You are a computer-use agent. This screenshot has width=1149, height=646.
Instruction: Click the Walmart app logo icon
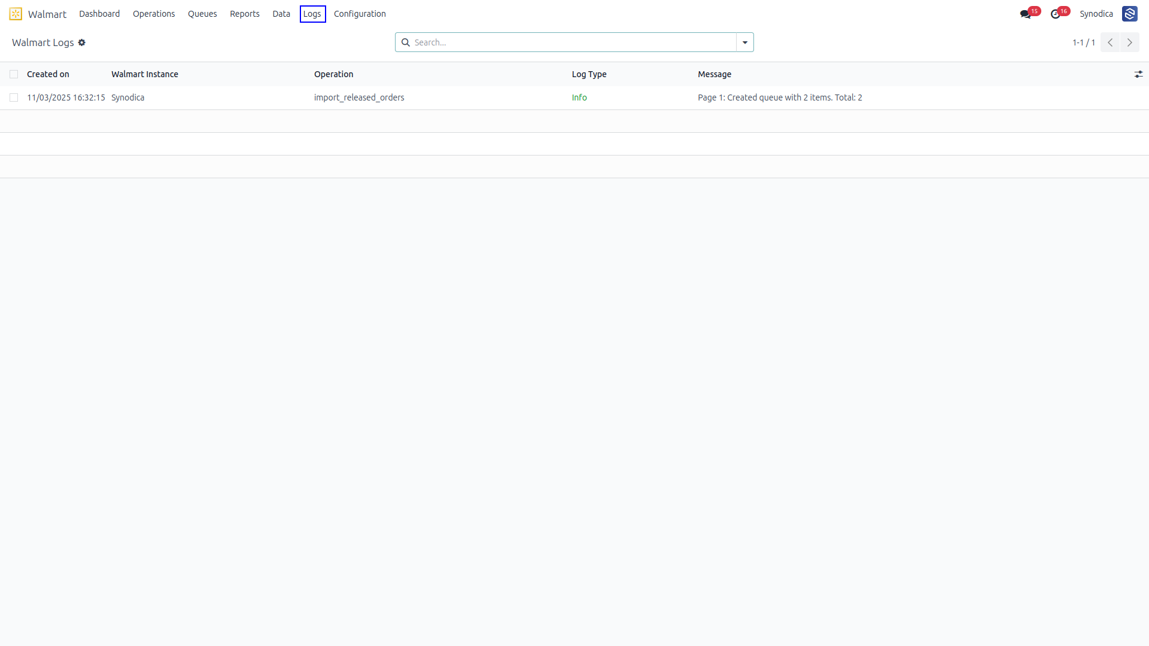tap(16, 14)
